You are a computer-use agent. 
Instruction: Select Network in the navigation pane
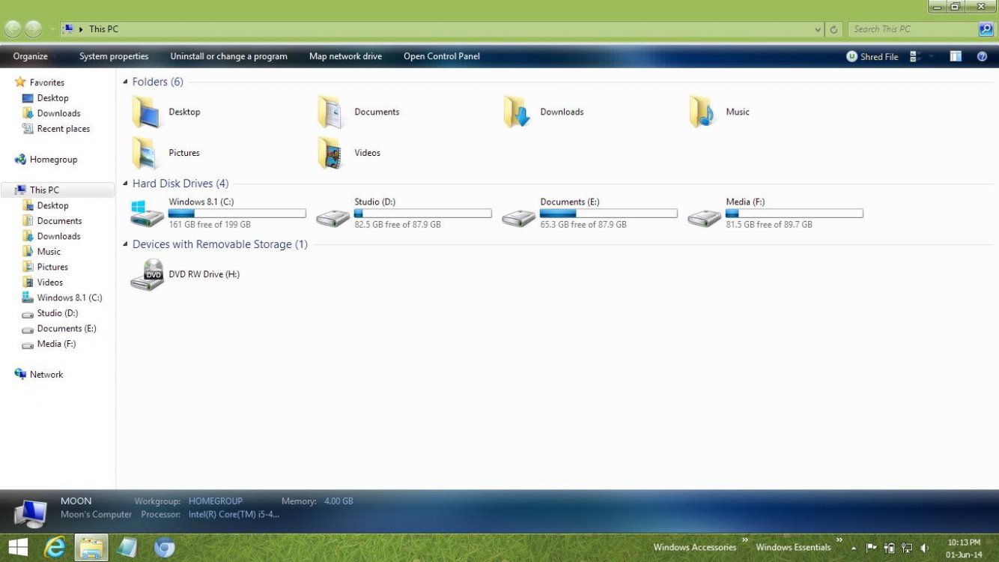46,375
